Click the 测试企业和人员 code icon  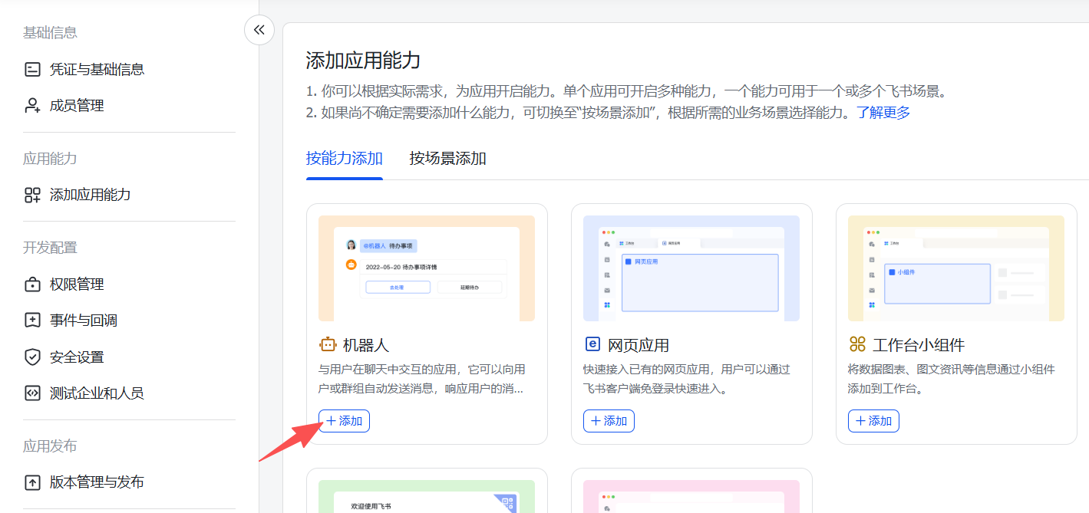(x=32, y=393)
